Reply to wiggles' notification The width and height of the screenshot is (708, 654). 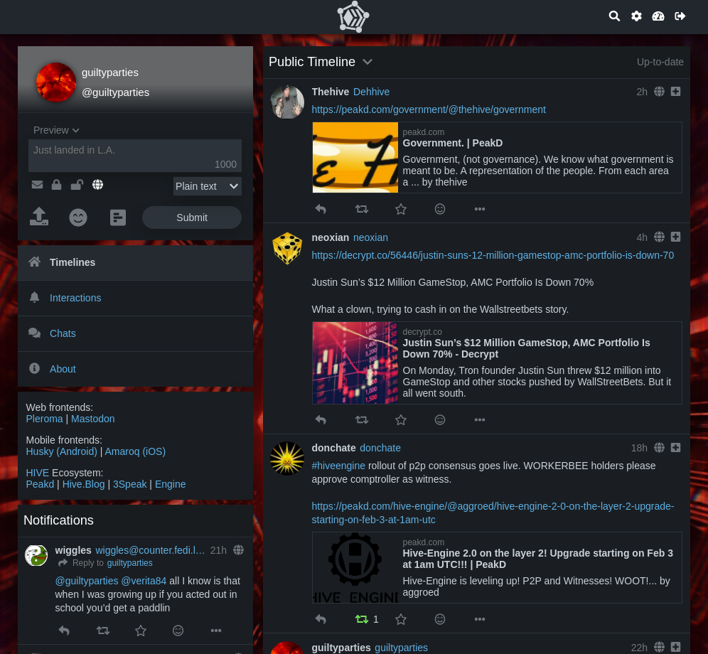click(64, 631)
